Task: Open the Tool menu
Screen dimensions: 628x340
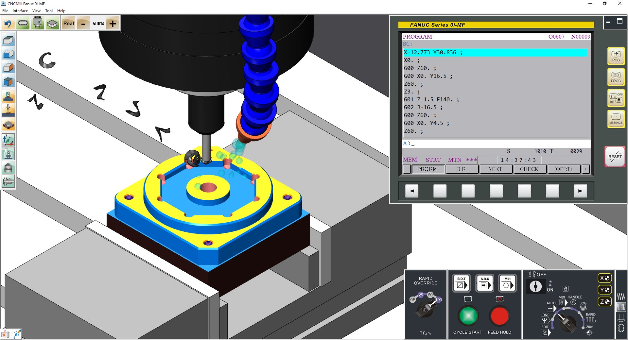Action: click(x=49, y=11)
